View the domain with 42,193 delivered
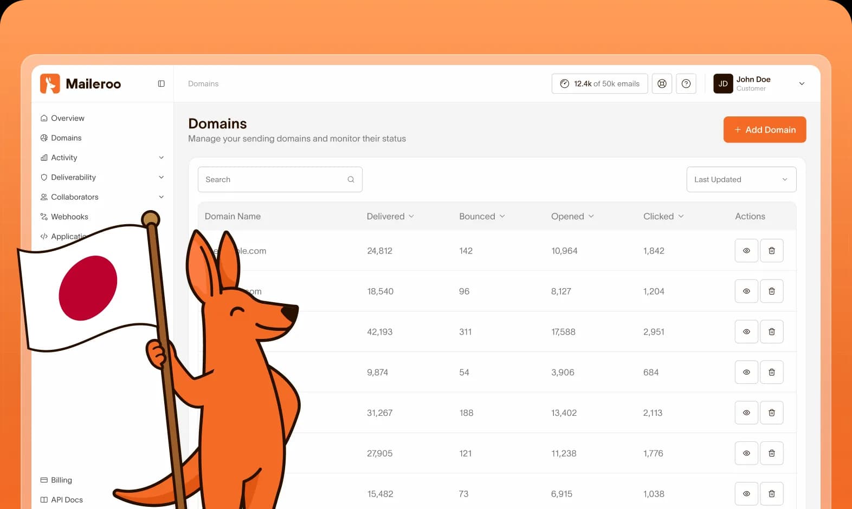 click(746, 332)
